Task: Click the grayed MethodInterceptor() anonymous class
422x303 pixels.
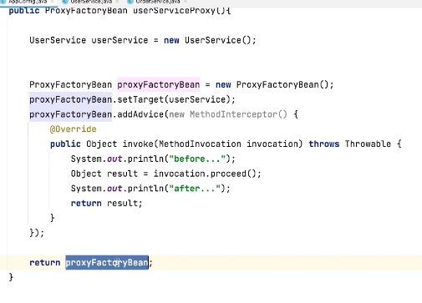Action: click(238, 114)
